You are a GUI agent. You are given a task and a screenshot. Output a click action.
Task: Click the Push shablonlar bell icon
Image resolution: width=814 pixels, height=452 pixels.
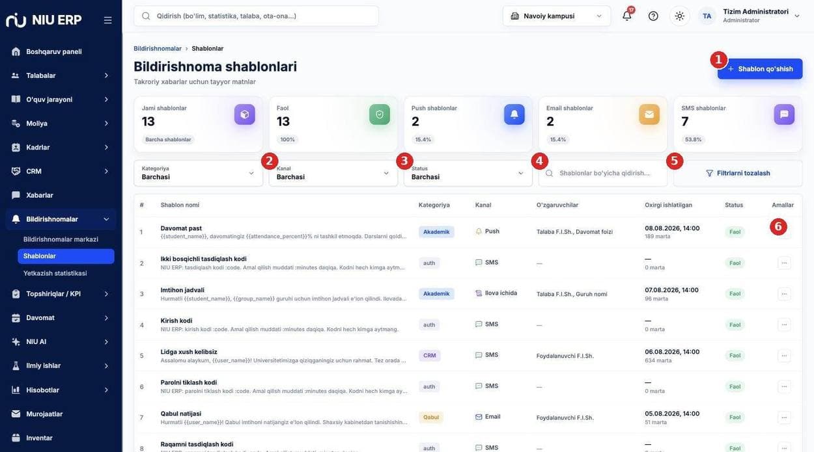[x=514, y=114]
